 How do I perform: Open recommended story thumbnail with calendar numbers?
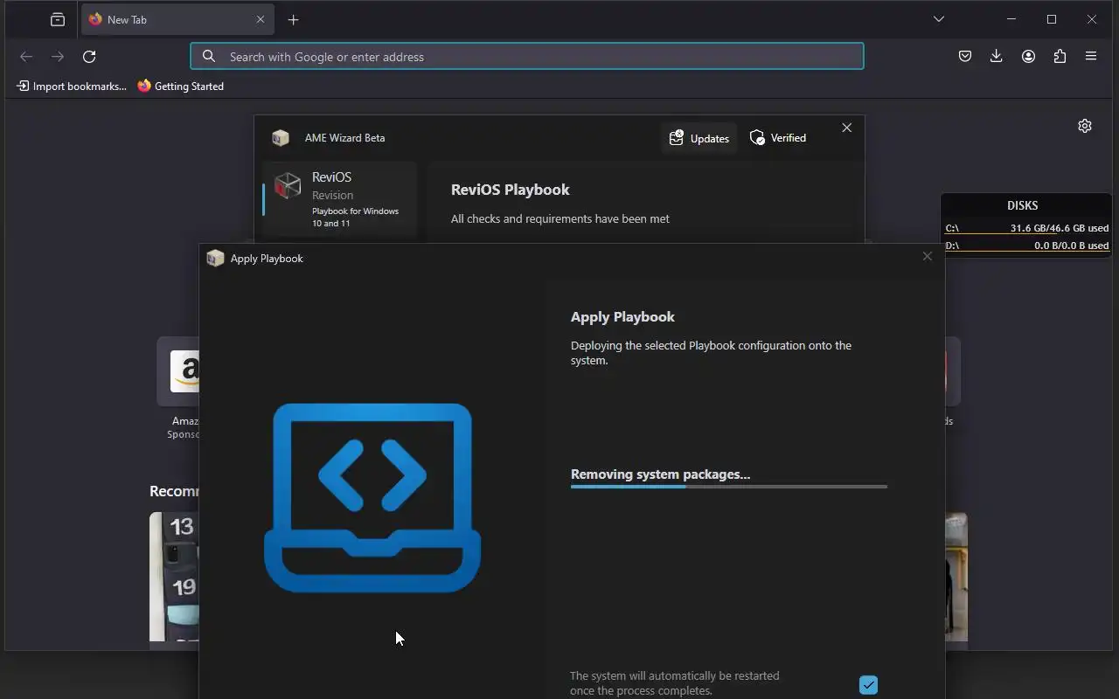174,577
